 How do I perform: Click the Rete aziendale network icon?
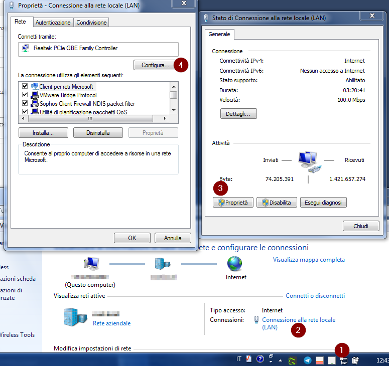click(75, 317)
